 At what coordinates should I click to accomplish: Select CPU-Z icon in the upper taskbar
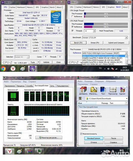(x=32, y=69)
